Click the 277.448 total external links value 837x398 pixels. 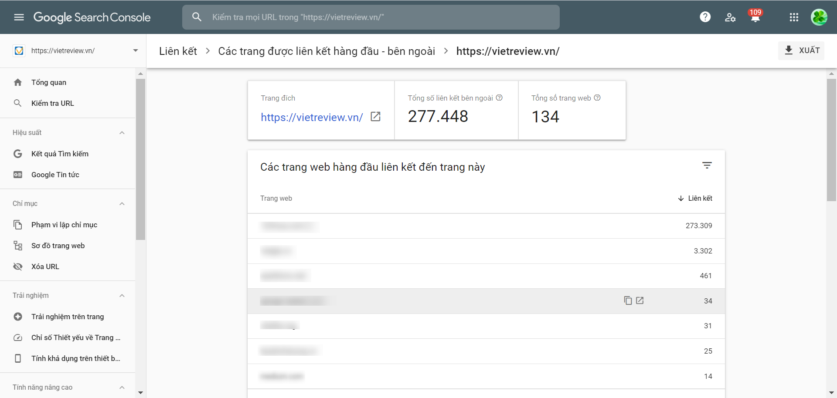pos(438,116)
